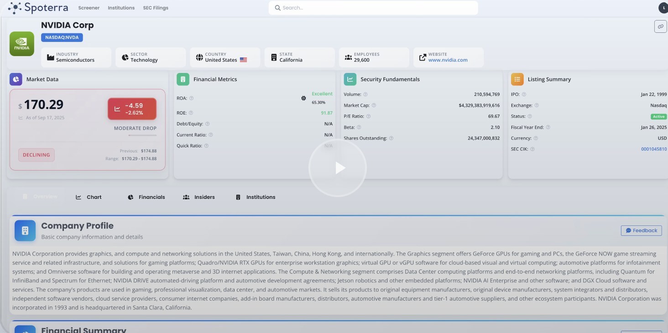668x333 pixels.
Task: Open SEC CIK 0001045810 link
Action: (x=653, y=149)
